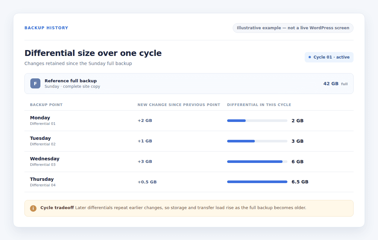Click the Differential size over one cycle title

tap(93, 53)
